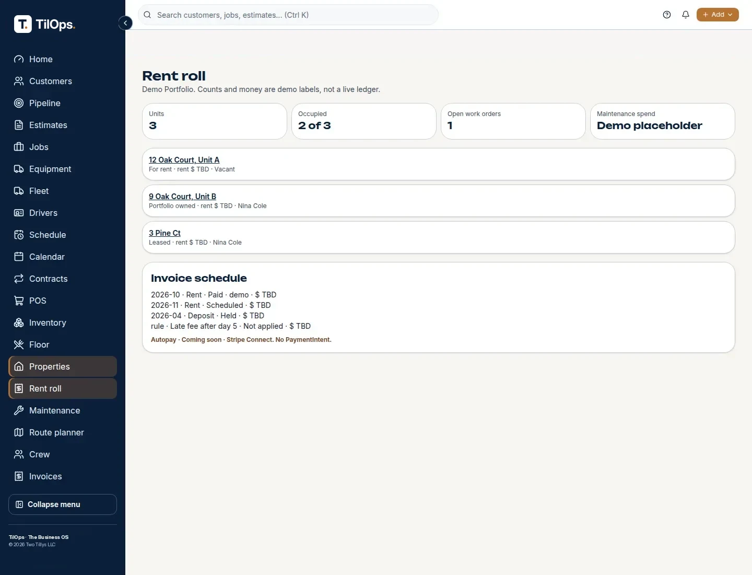Click the Floor utensils icon

click(19, 344)
